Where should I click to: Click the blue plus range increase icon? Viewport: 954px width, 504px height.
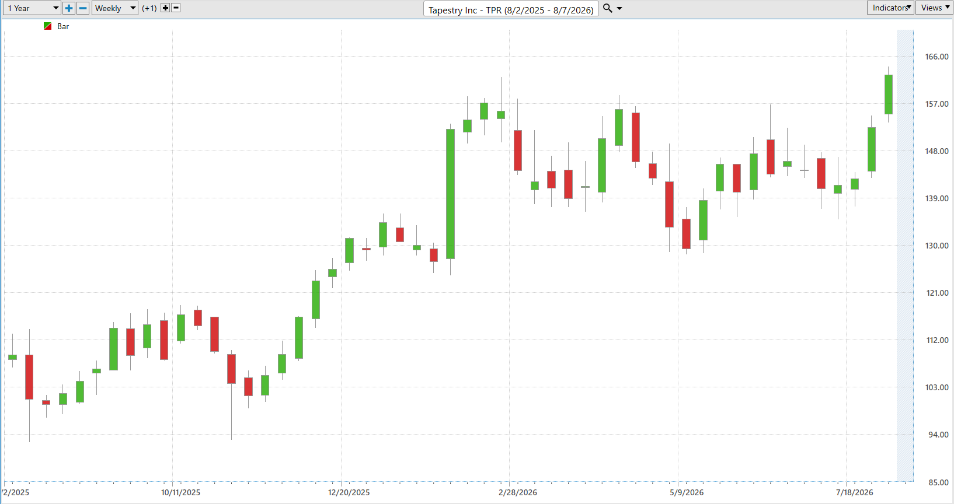pos(69,8)
